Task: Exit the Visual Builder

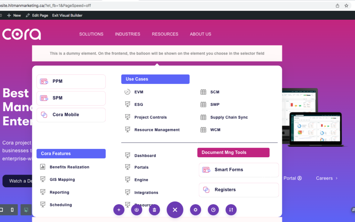Action: pos(67,15)
